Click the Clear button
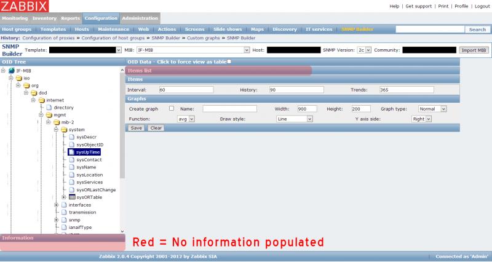Image resolution: width=492 pixels, height=262 pixels. pyautogui.click(x=156, y=128)
